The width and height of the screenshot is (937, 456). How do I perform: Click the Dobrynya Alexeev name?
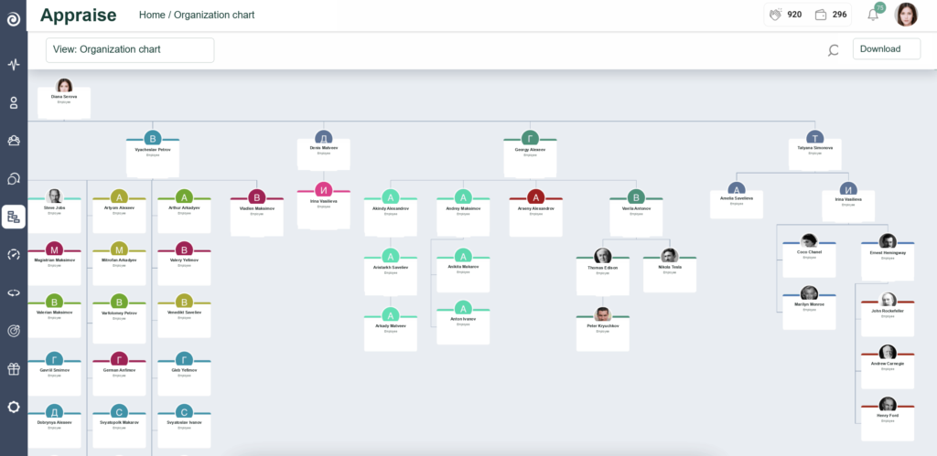coord(54,422)
